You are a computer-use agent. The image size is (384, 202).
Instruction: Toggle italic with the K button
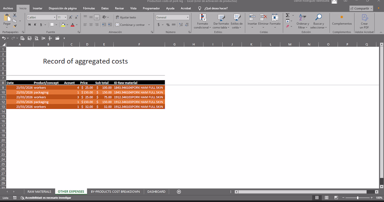(35, 25)
